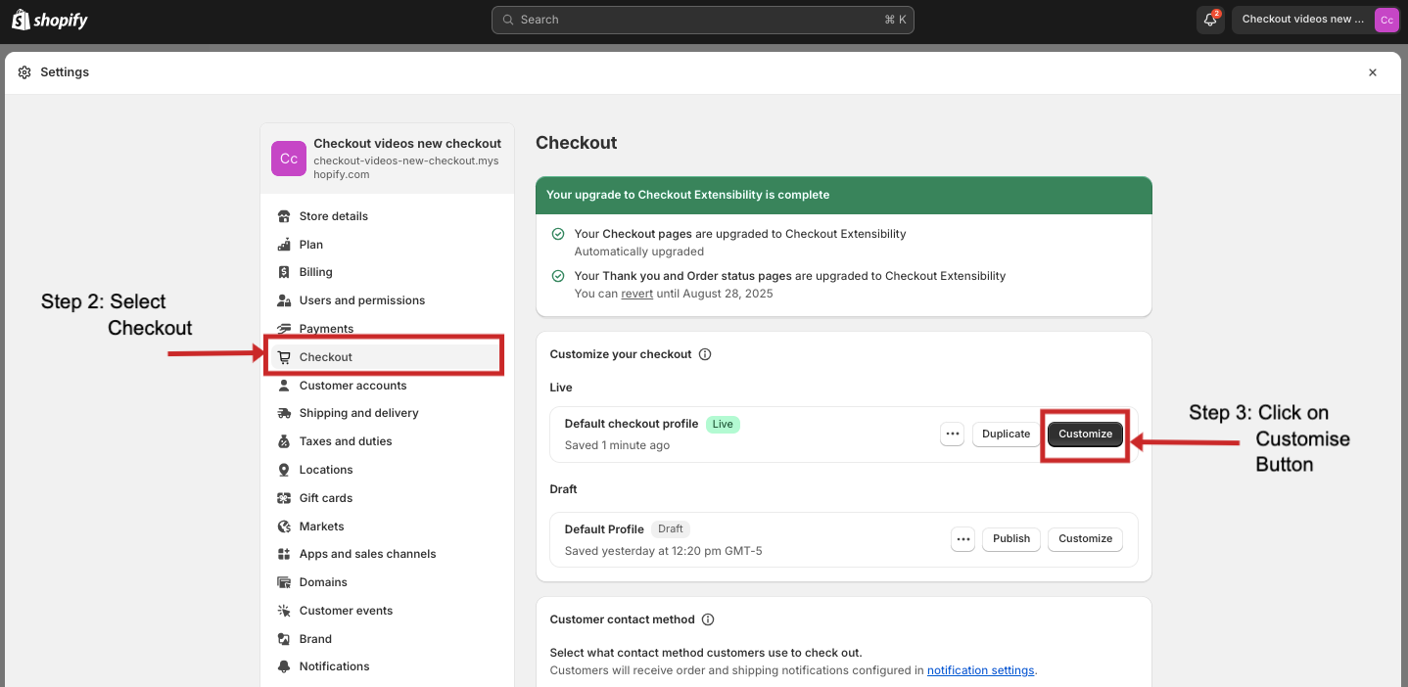Click the Shopify logo in top bar

click(x=49, y=20)
